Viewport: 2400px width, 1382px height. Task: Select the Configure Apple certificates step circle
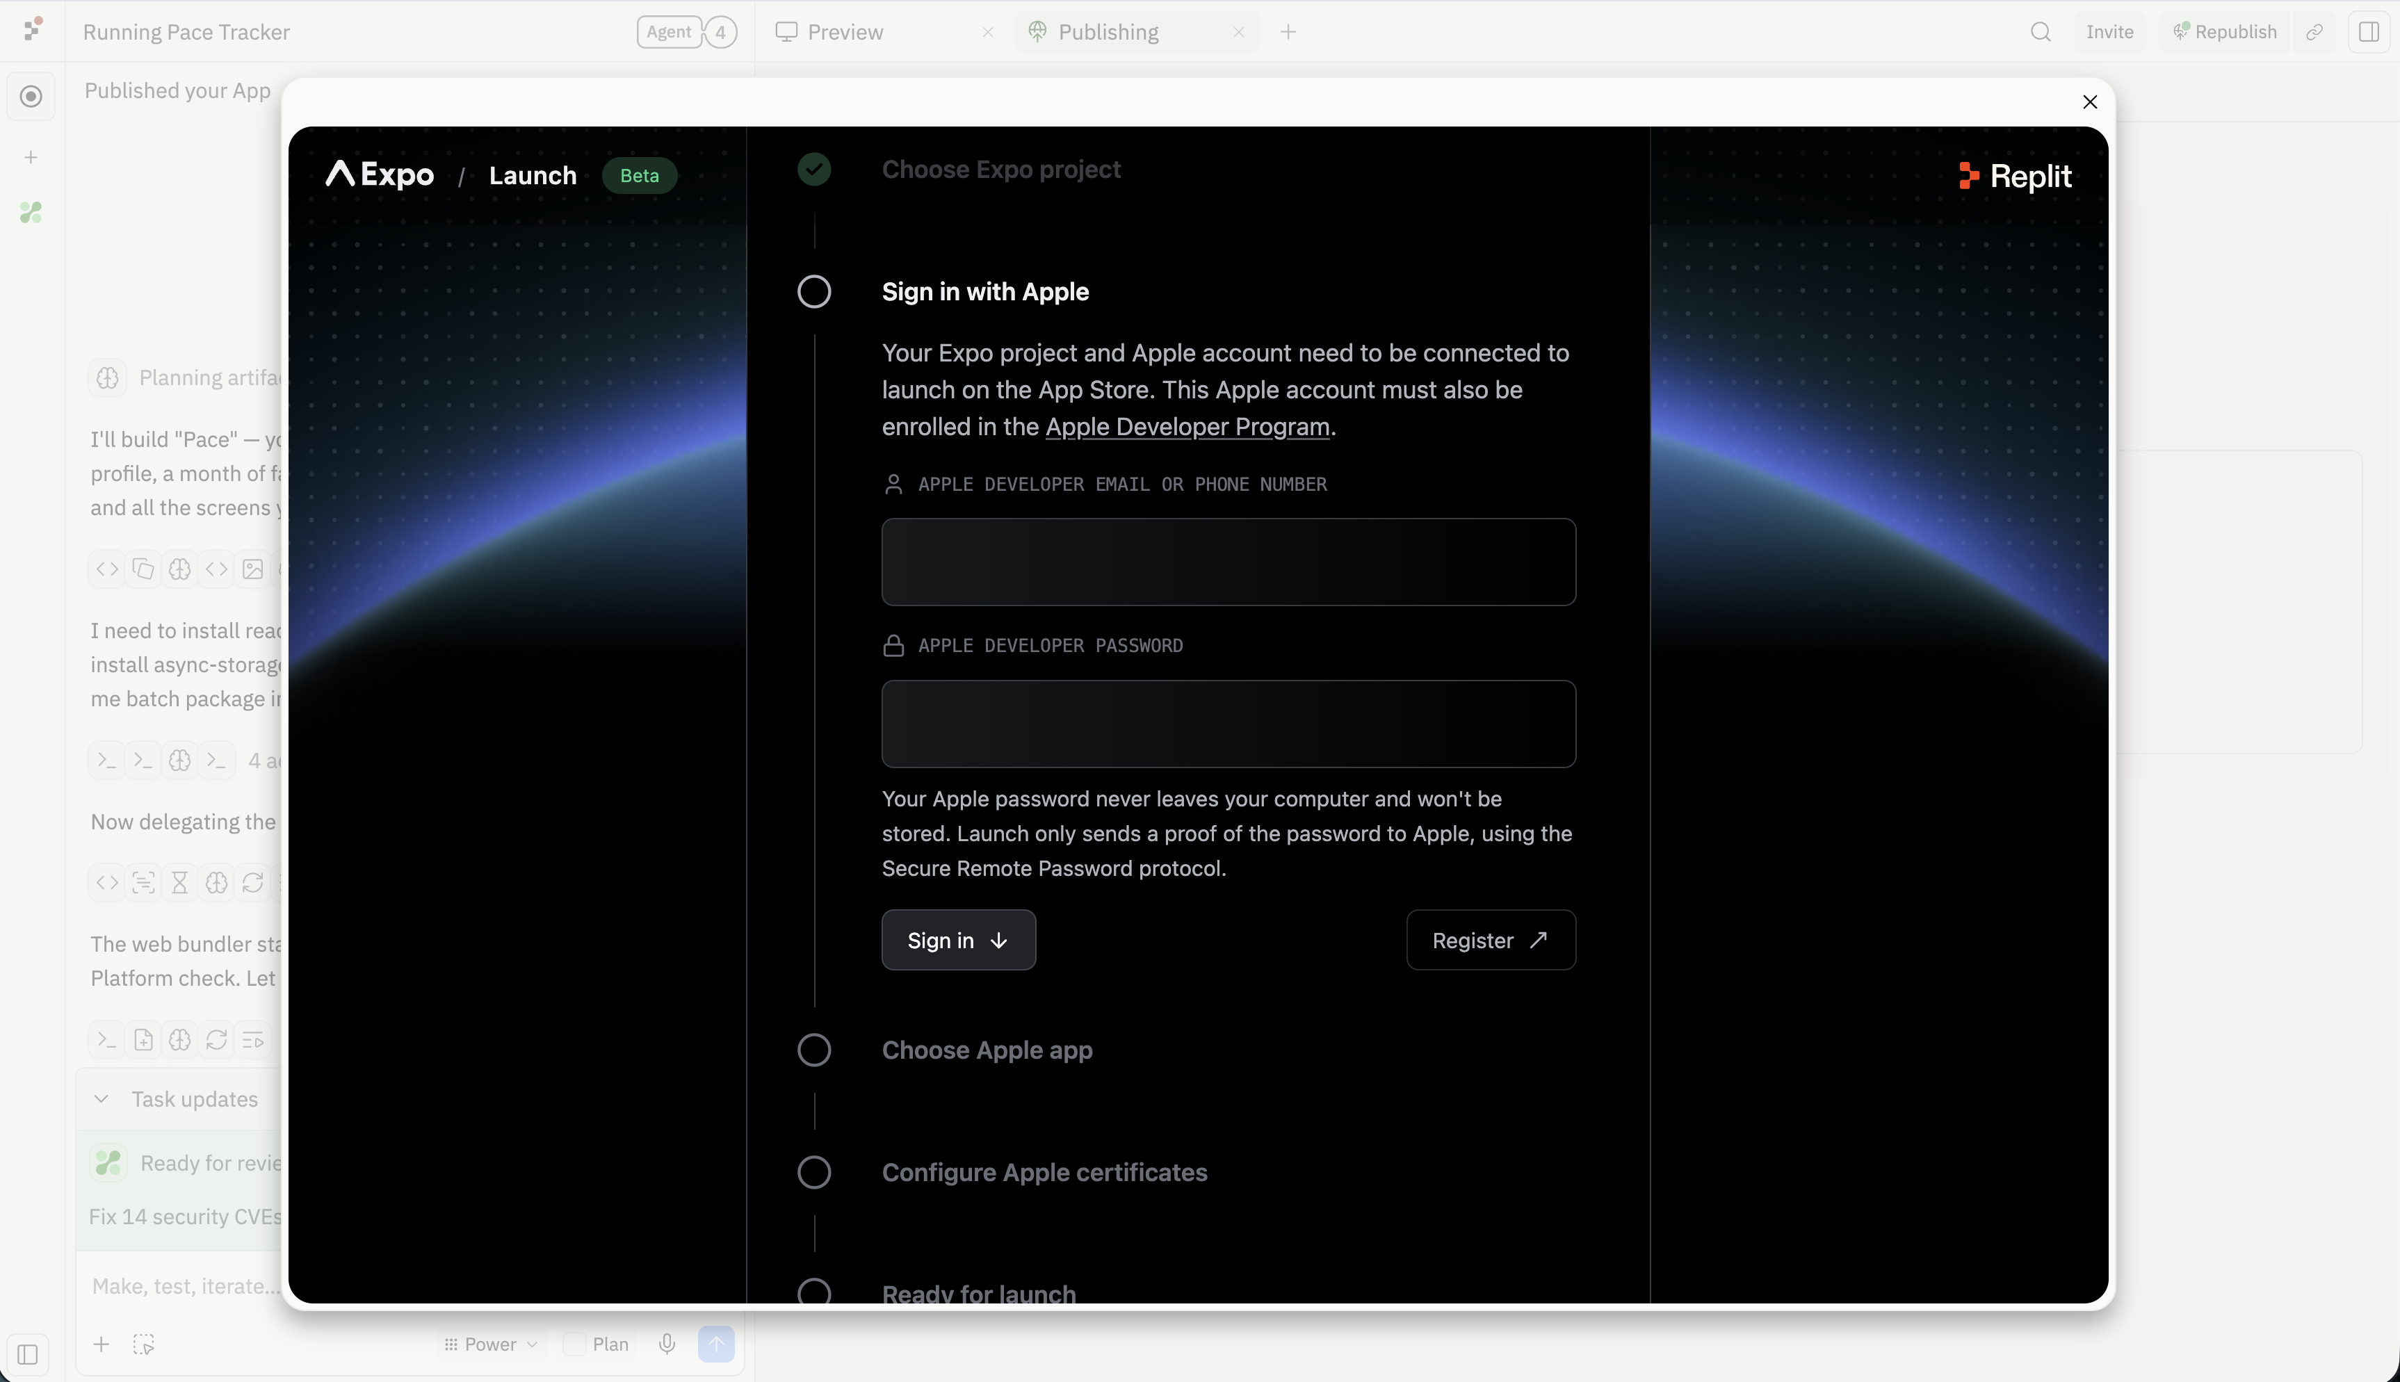coord(813,1172)
